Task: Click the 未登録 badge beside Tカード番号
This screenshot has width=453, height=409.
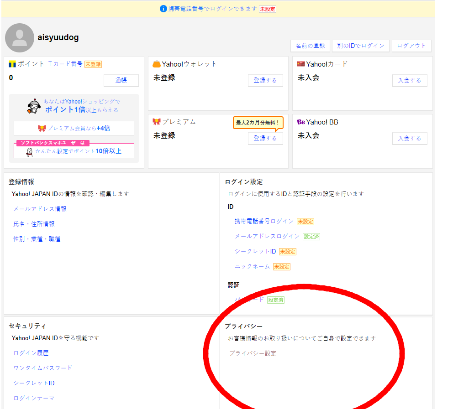Action: coord(93,64)
